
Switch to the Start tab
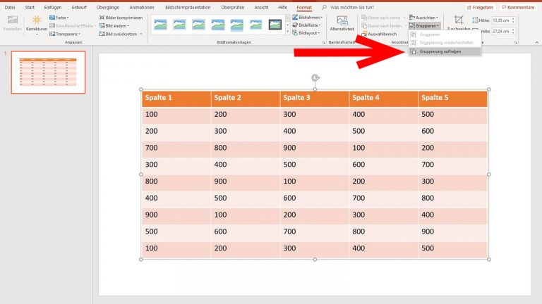(x=30, y=7)
